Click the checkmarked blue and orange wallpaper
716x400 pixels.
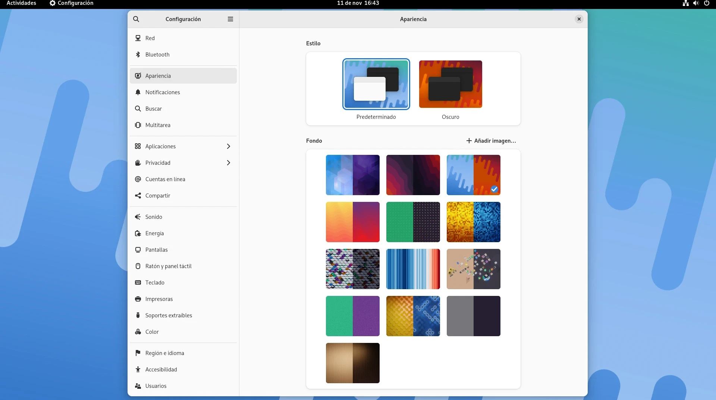point(473,175)
